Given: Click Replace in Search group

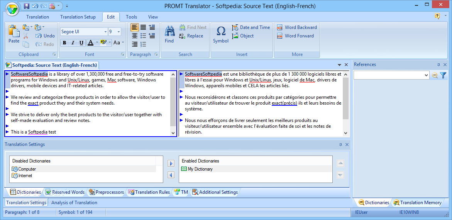Looking at the screenshot, I should (191, 36).
